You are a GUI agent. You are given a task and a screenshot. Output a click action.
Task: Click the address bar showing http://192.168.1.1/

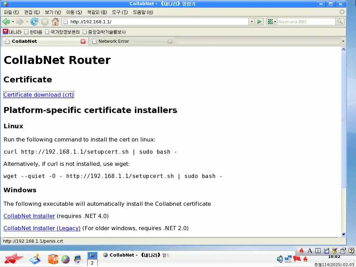point(155,22)
